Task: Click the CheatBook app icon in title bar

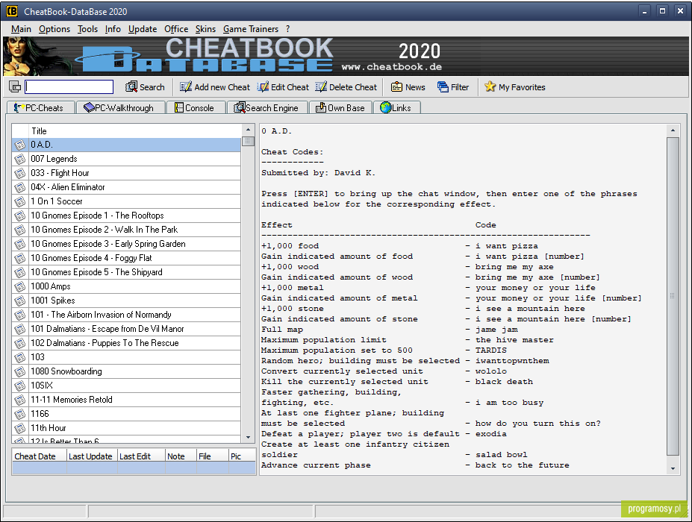Action: tap(13, 11)
